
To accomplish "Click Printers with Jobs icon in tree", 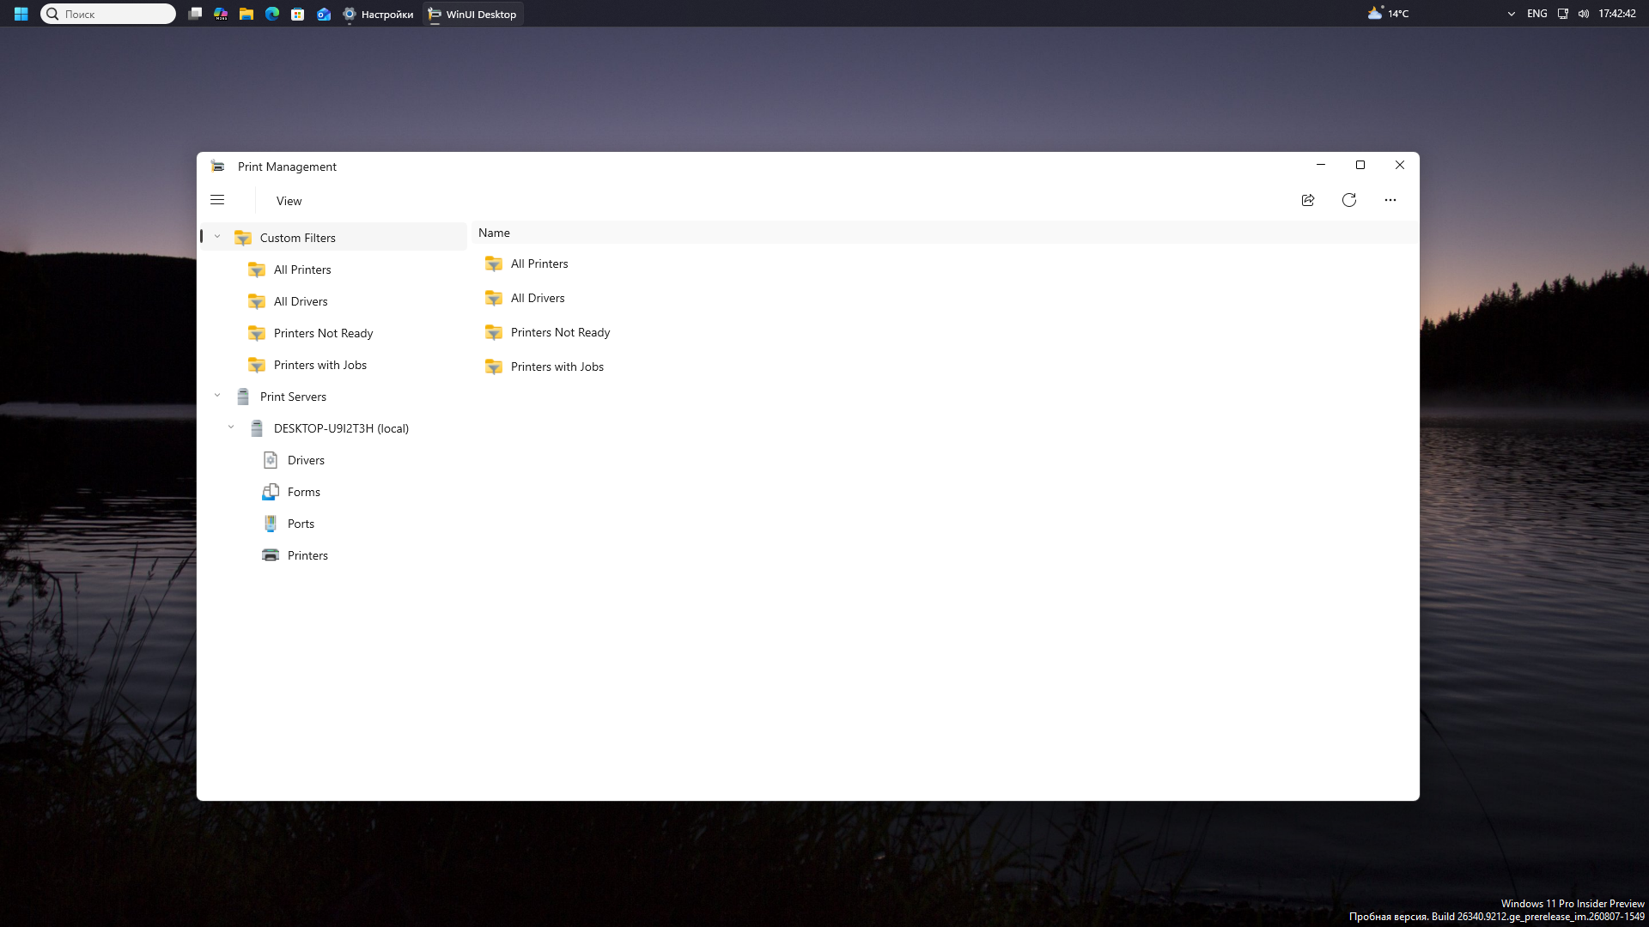I will (x=257, y=365).
